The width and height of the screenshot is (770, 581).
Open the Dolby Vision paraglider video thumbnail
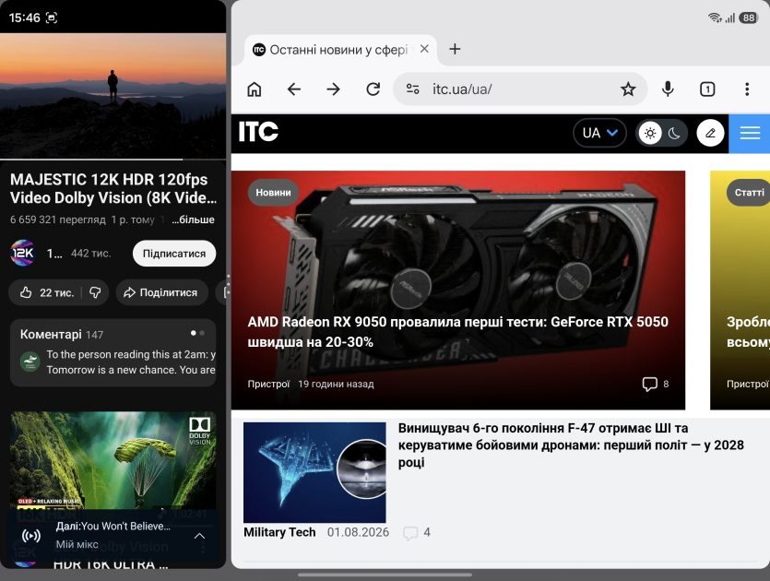pyautogui.click(x=113, y=461)
